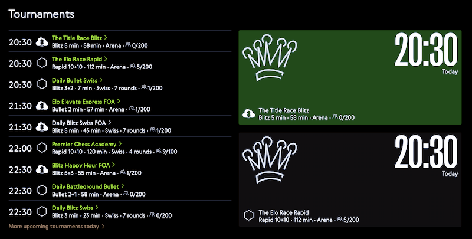Click the chevron next to The Title Race Blitz
472x239 pixels.
[x=106, y=38]
